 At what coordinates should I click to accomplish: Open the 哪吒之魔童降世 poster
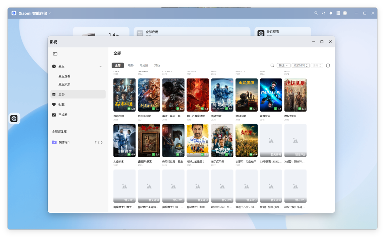(x=197, y=95)
